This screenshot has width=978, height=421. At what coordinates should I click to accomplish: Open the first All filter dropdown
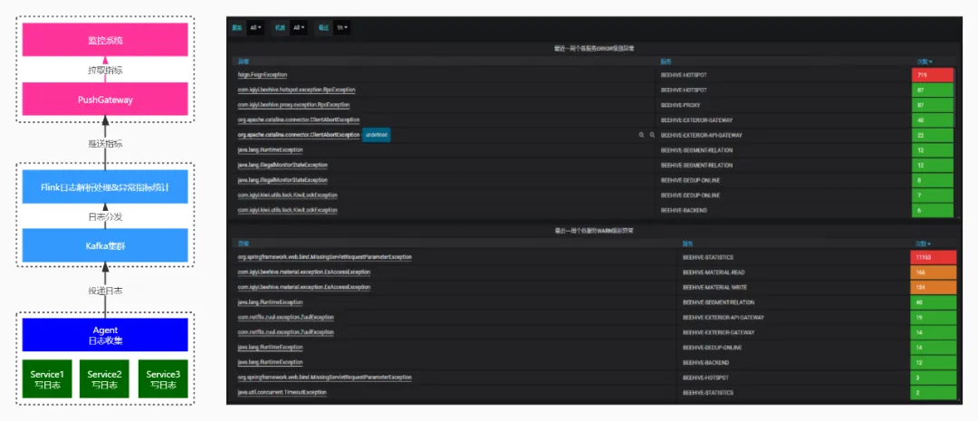click(256, 28)
